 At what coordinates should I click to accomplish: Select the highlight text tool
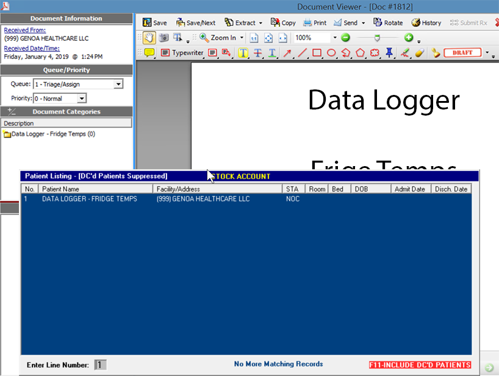pos(243,53)
